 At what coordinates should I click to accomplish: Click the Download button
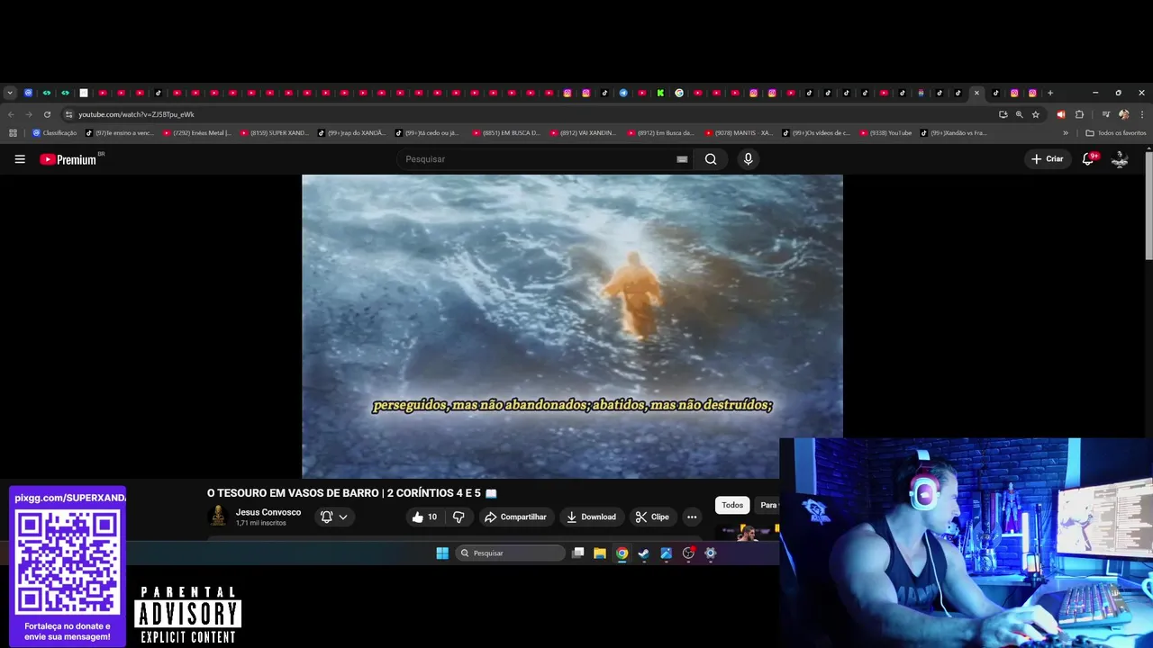pos(591,517)
